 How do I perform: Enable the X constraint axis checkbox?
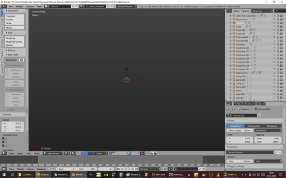3,138
